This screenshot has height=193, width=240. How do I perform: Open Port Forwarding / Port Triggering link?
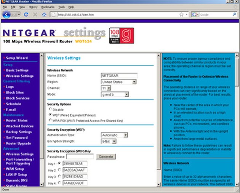20,161
